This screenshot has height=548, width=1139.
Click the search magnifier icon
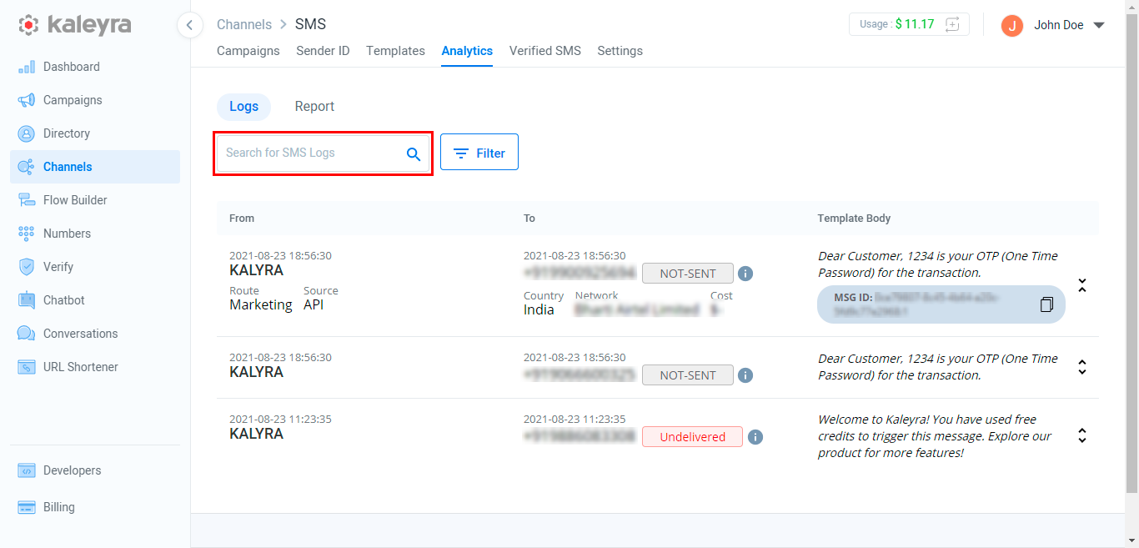tap(414, 153)
